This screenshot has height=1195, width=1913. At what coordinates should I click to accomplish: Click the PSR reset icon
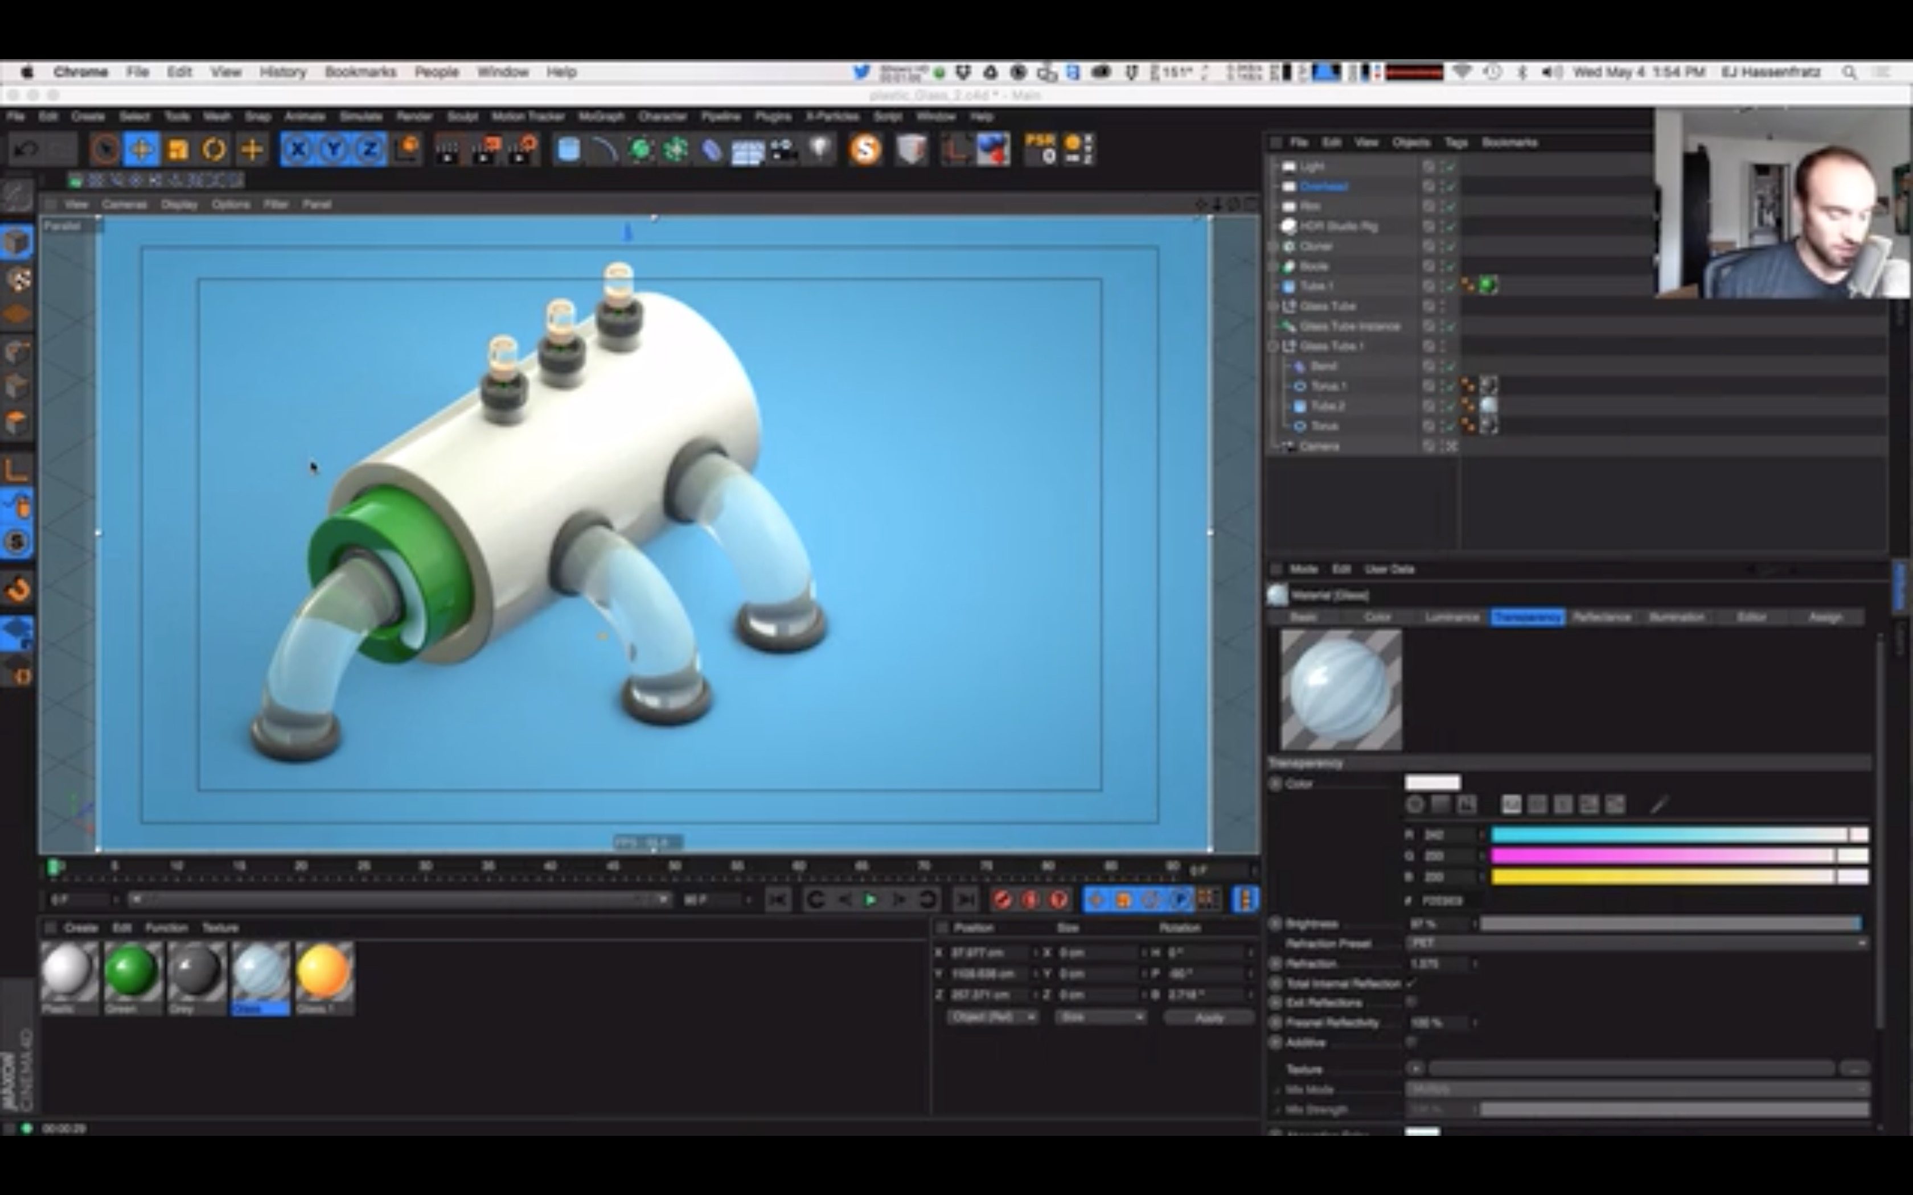click(x=1040, y=149)
